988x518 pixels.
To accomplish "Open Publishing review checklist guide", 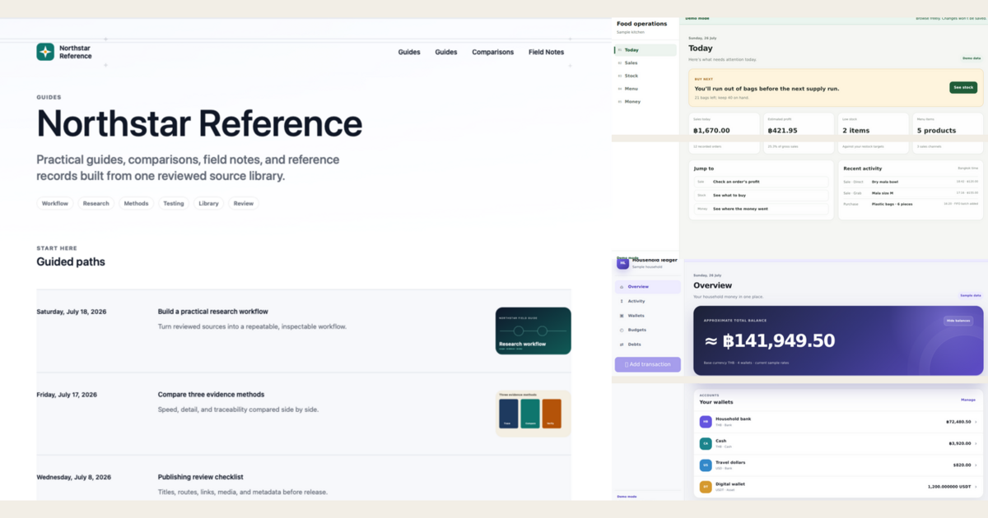I will (x=201, y=477).
